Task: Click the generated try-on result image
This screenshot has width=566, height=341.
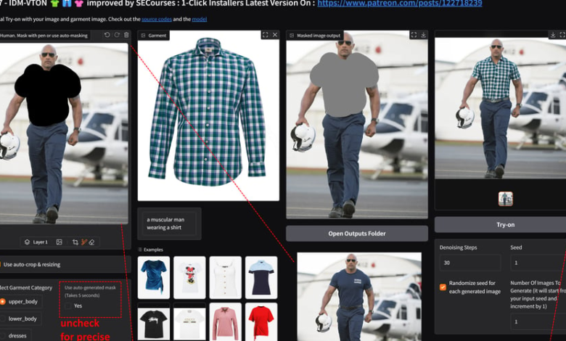Action: coord(500,108)
